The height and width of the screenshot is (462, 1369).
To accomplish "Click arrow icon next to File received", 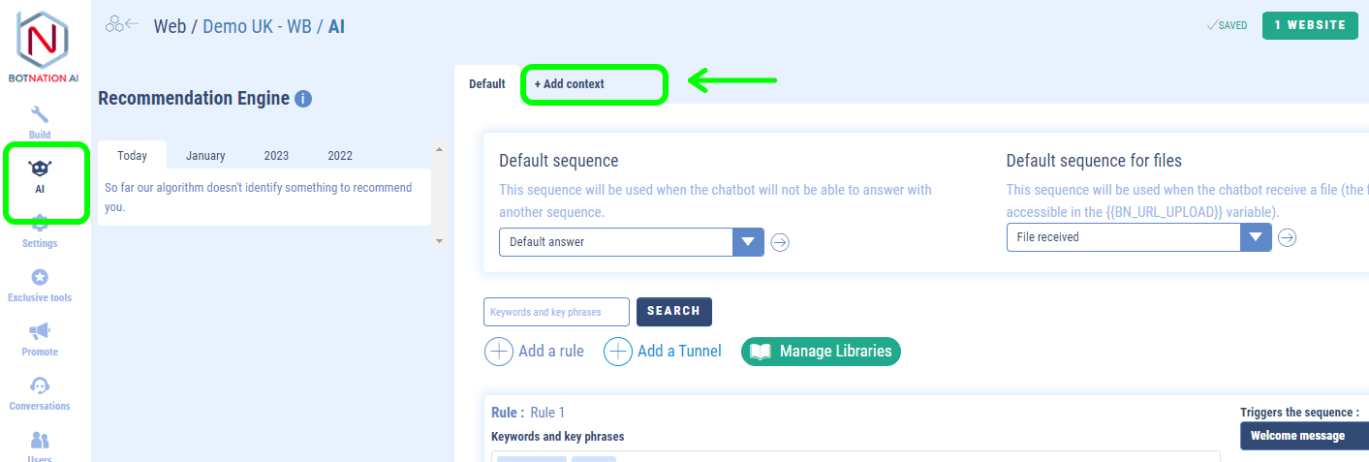I will point(1287,237).
